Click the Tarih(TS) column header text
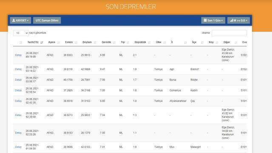The width and height of the screenshot is (272, 153). coord(33,42)
